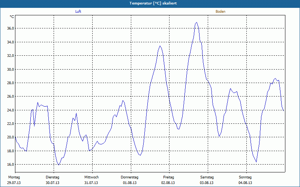This screenshot has height=187, width=300.
Task: Click the date 31.07.13
Action: (x=91, y=183)
